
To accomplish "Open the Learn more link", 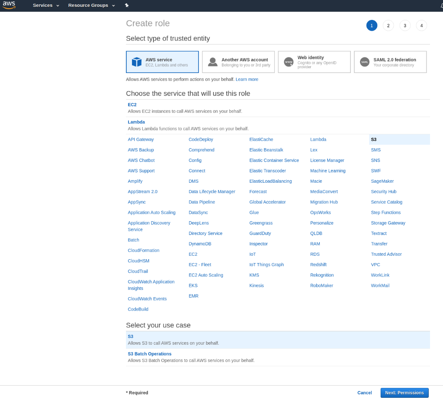I will coord(247,79).
